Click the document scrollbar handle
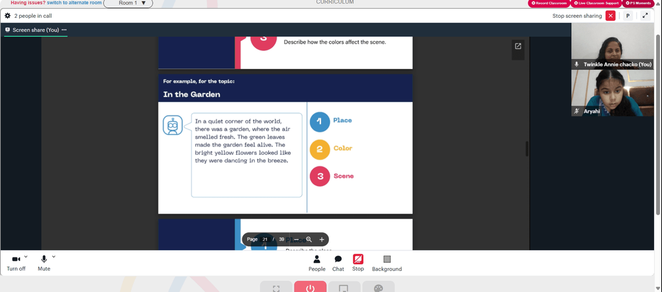662x292 pixels. [526, 149]
